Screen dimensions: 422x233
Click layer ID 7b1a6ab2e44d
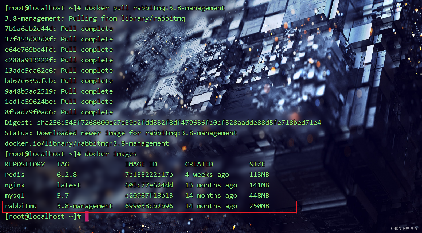point(29,29)
